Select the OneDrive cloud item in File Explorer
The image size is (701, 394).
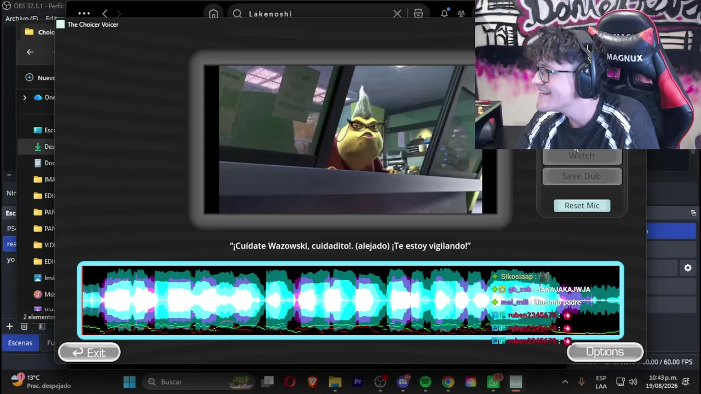pos(44,97)
